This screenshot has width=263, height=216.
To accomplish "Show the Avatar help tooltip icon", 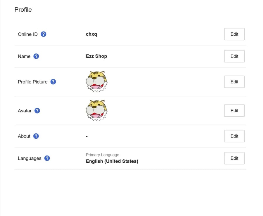I will click(37, 111).
